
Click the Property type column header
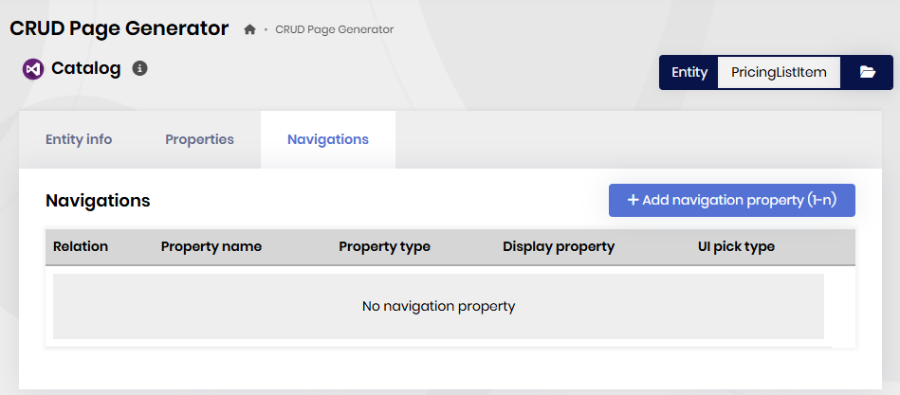(384, 246)
